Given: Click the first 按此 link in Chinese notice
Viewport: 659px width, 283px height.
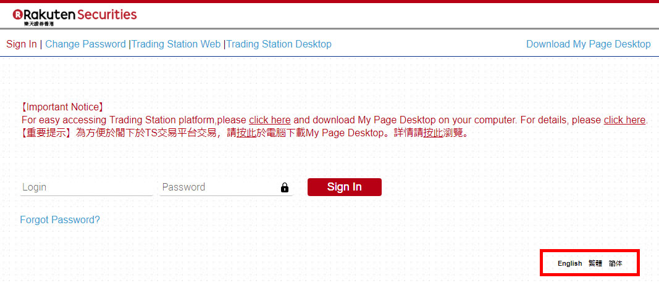Looking at the screenshot, I should (247, 133).
